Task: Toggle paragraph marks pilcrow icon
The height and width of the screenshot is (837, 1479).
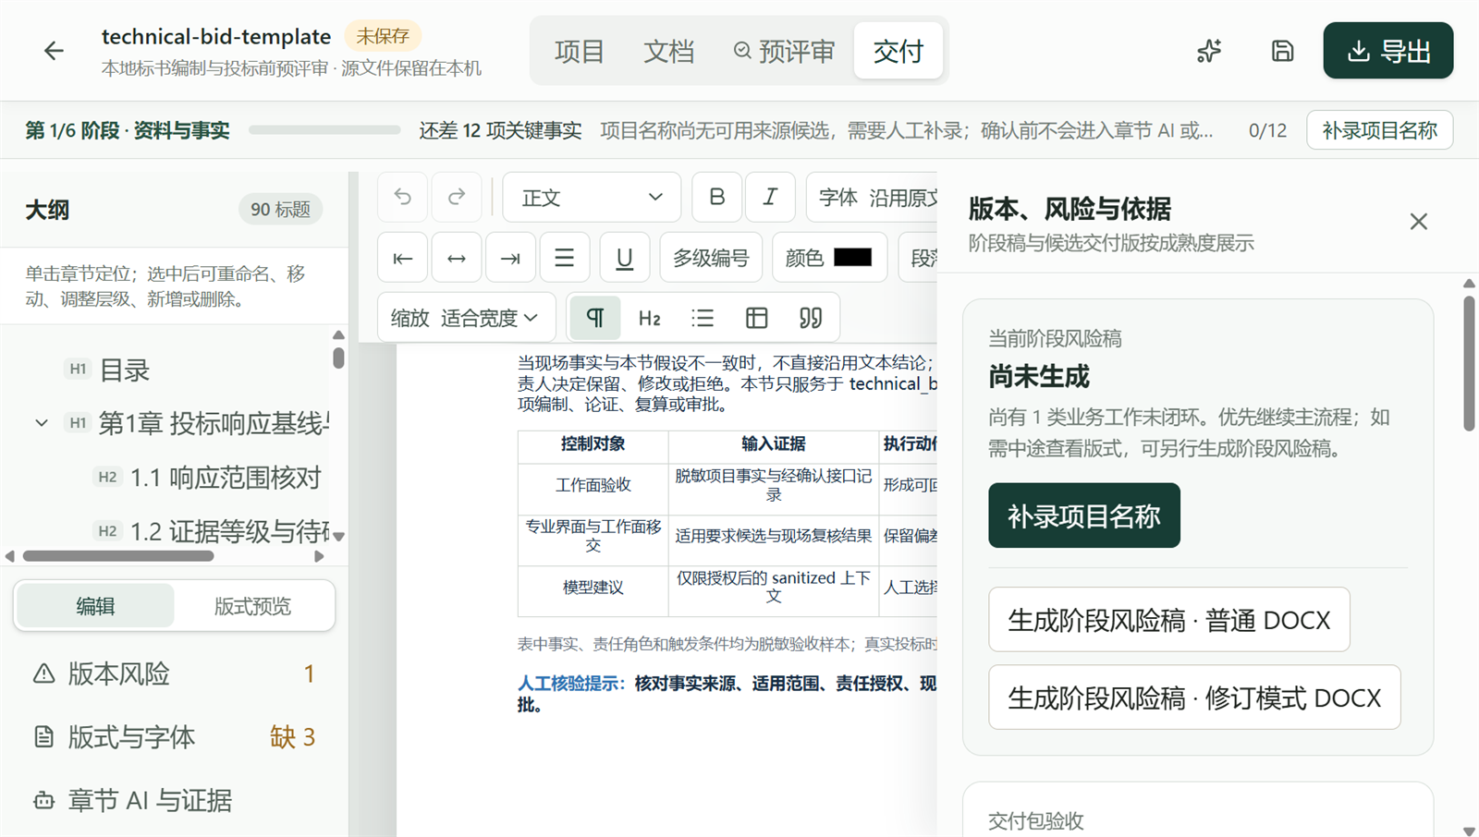Action: click(x=595, y=318)
